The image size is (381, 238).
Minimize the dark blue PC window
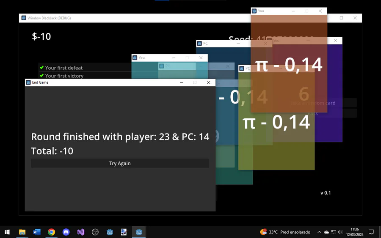point(238,44)
